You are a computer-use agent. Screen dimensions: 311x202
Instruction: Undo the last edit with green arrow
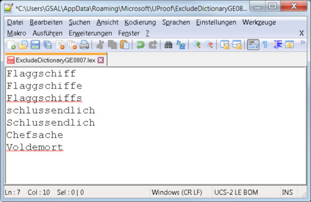click(x=140, y=45)
